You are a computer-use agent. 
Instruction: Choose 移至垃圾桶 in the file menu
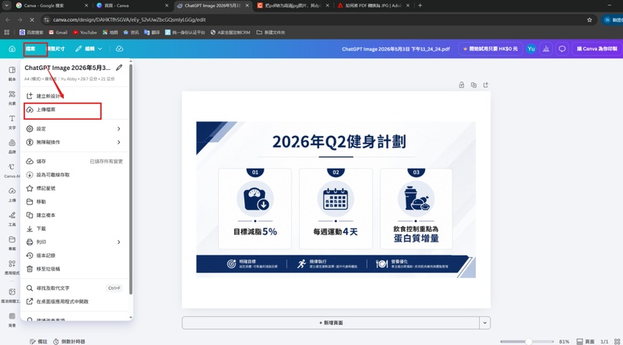pos(75,270)
